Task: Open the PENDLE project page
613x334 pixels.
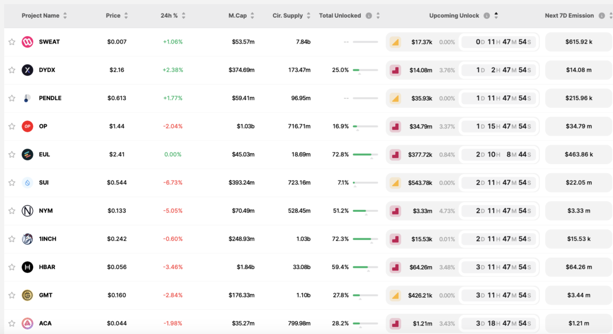Action: 50,98
